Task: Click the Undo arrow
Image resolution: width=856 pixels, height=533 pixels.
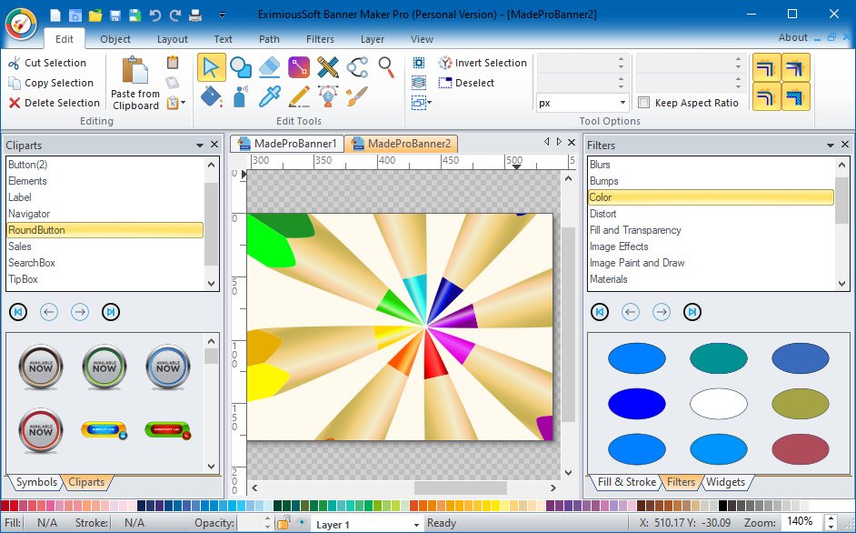Action: (155, 15)
